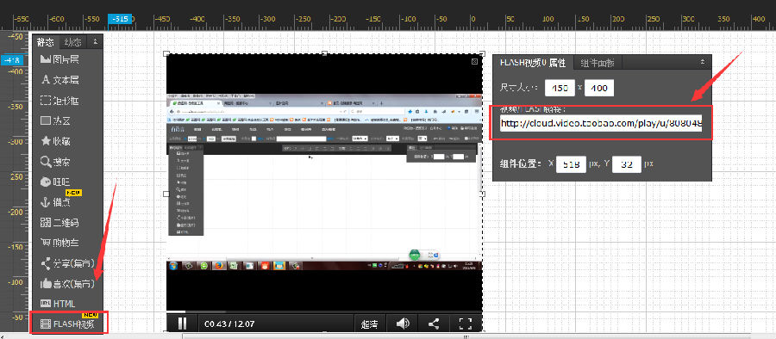Collapse the FLASH视频 properties panel
This screenshot has width=776, height=339.
coord(702,62)
